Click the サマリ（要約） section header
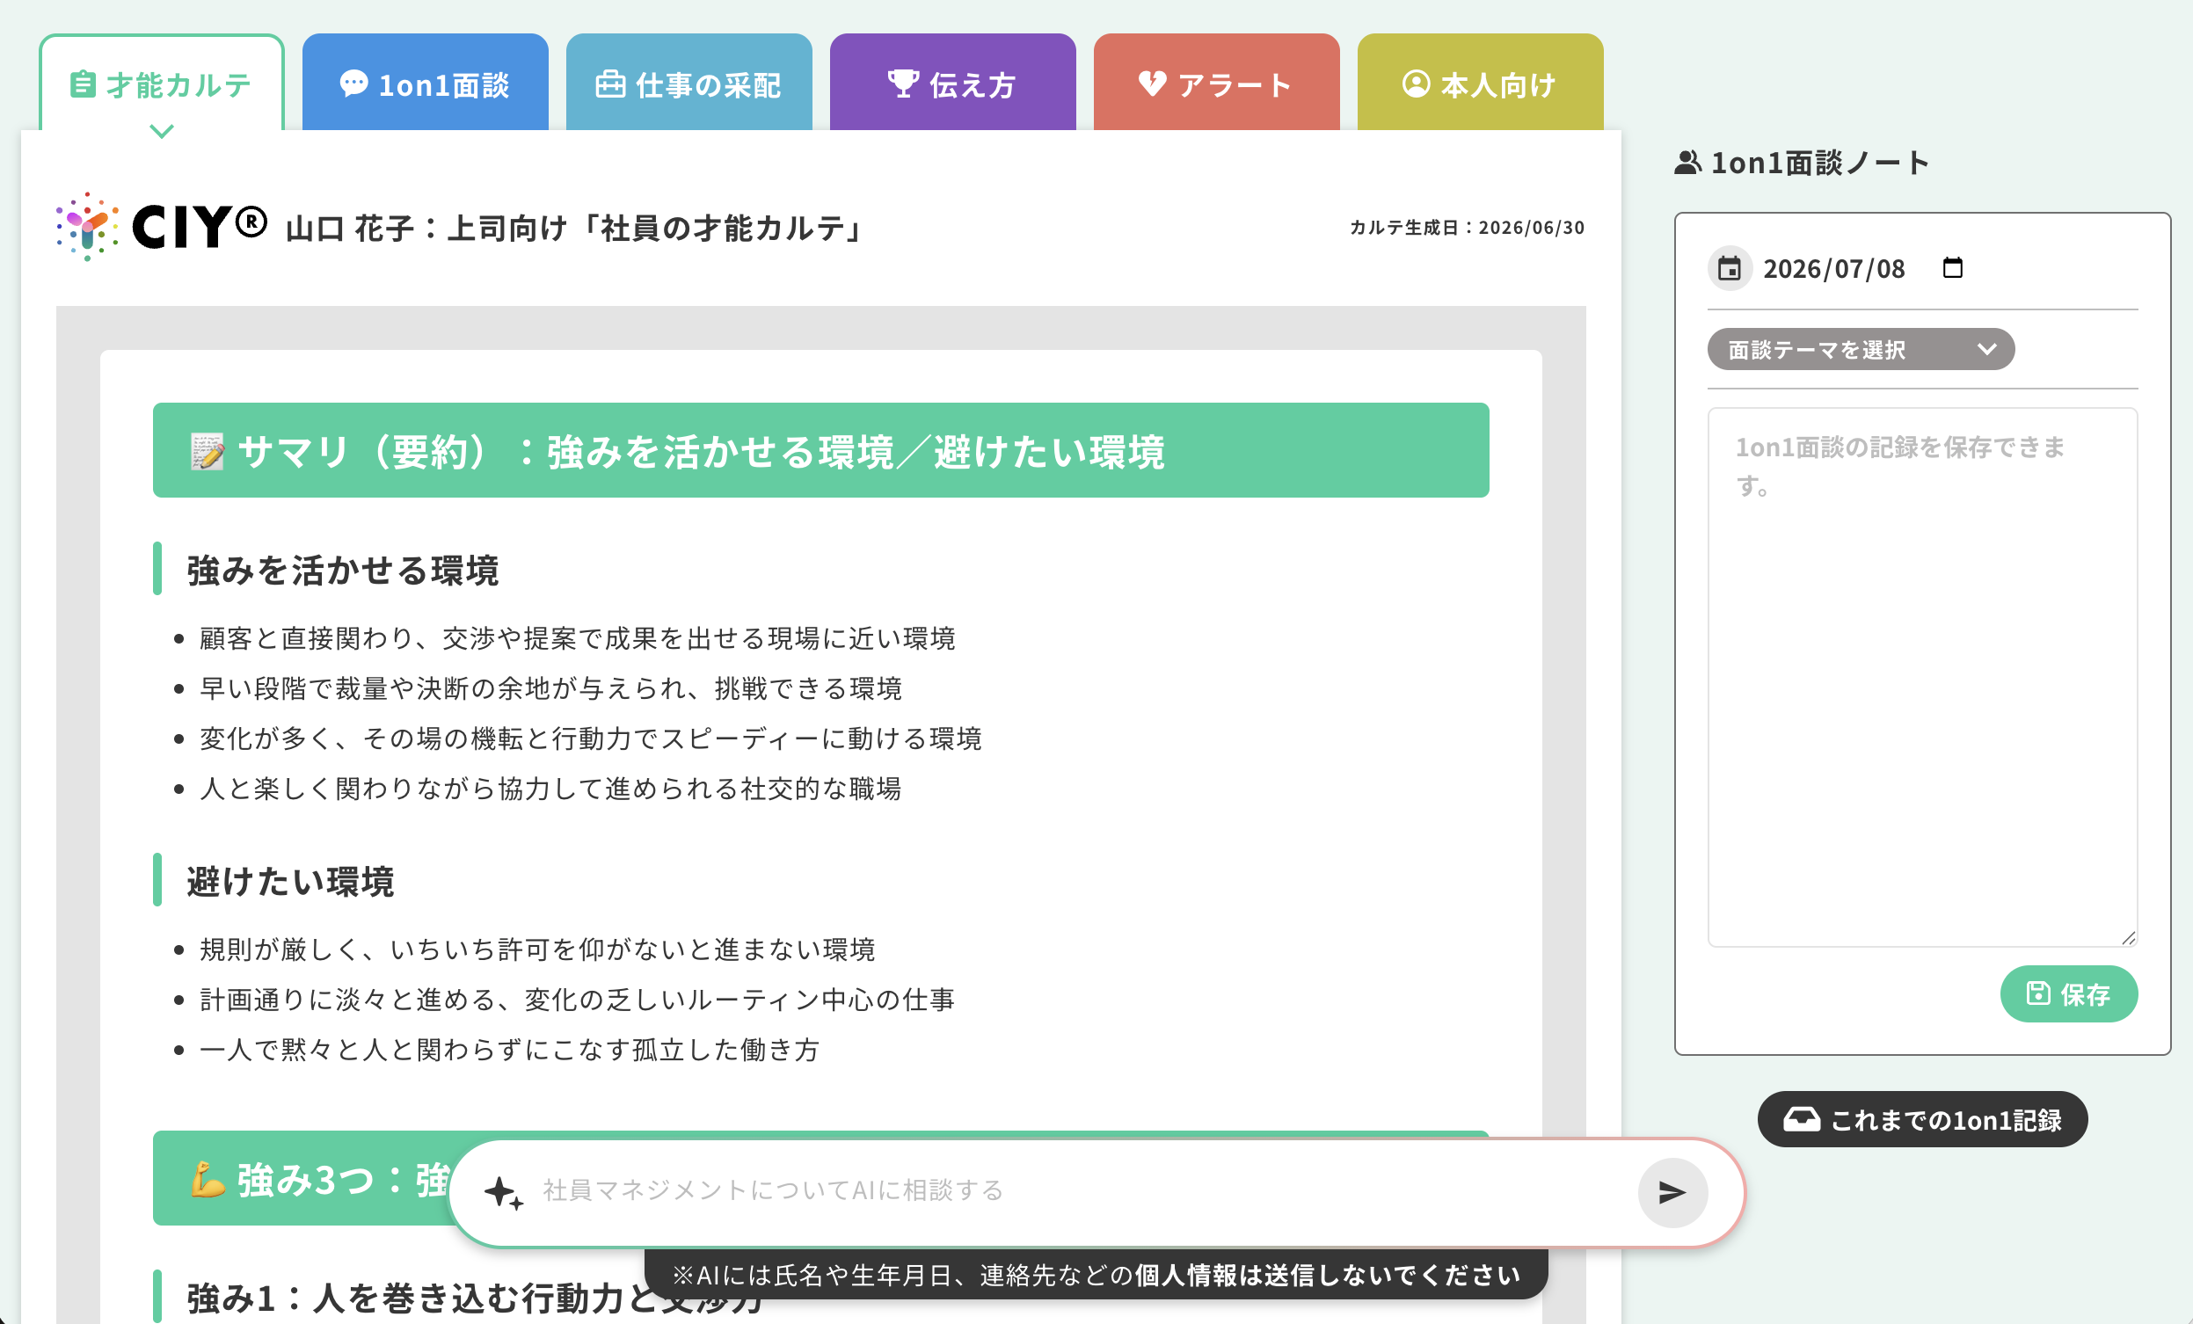The width and height of the screenshot is (2193, 1324). 820,450
